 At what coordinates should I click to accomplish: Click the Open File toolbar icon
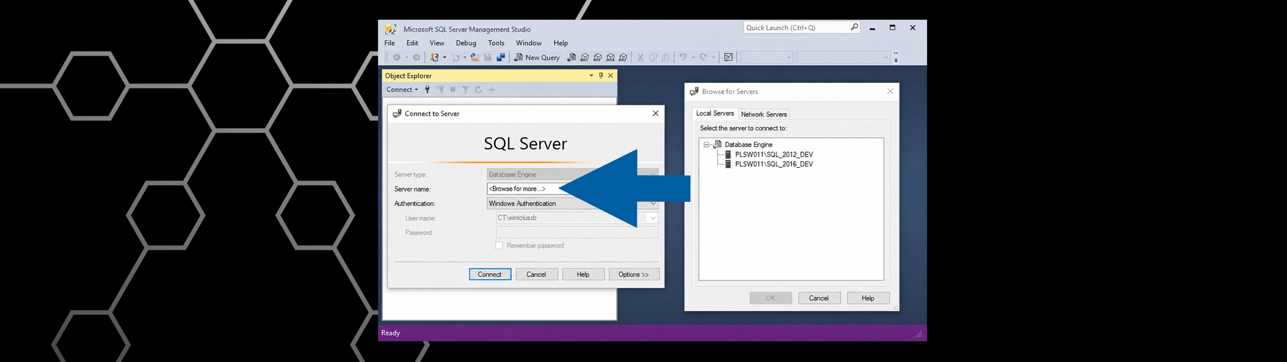click(x=475, y=57)
